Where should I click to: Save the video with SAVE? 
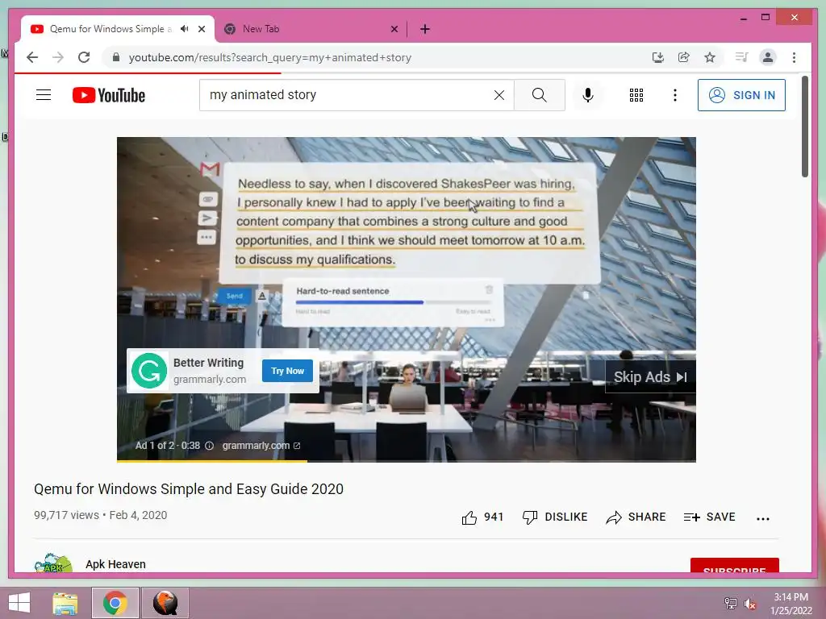(709, 517)
